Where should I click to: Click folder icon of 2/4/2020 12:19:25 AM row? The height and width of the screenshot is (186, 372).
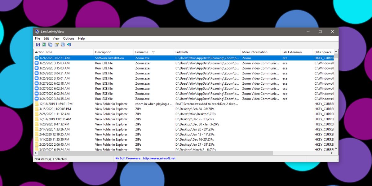click(36, 134)
